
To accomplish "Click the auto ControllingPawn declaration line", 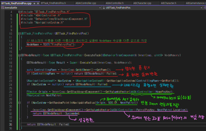I will point(69,70).
